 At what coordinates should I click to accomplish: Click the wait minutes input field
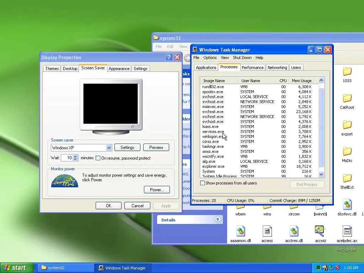[67, 158]
